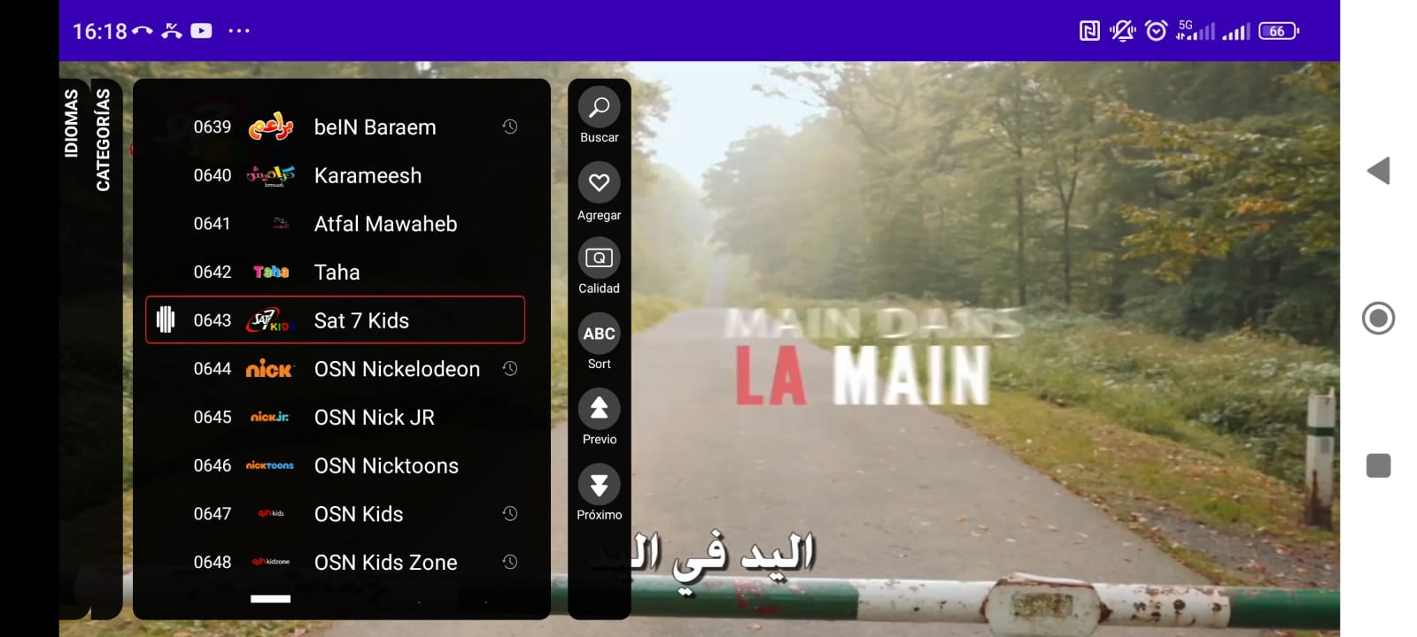Tap the Agregar heart favorite icon
This screenshot has height=637, width=1417.
[599, 183]
